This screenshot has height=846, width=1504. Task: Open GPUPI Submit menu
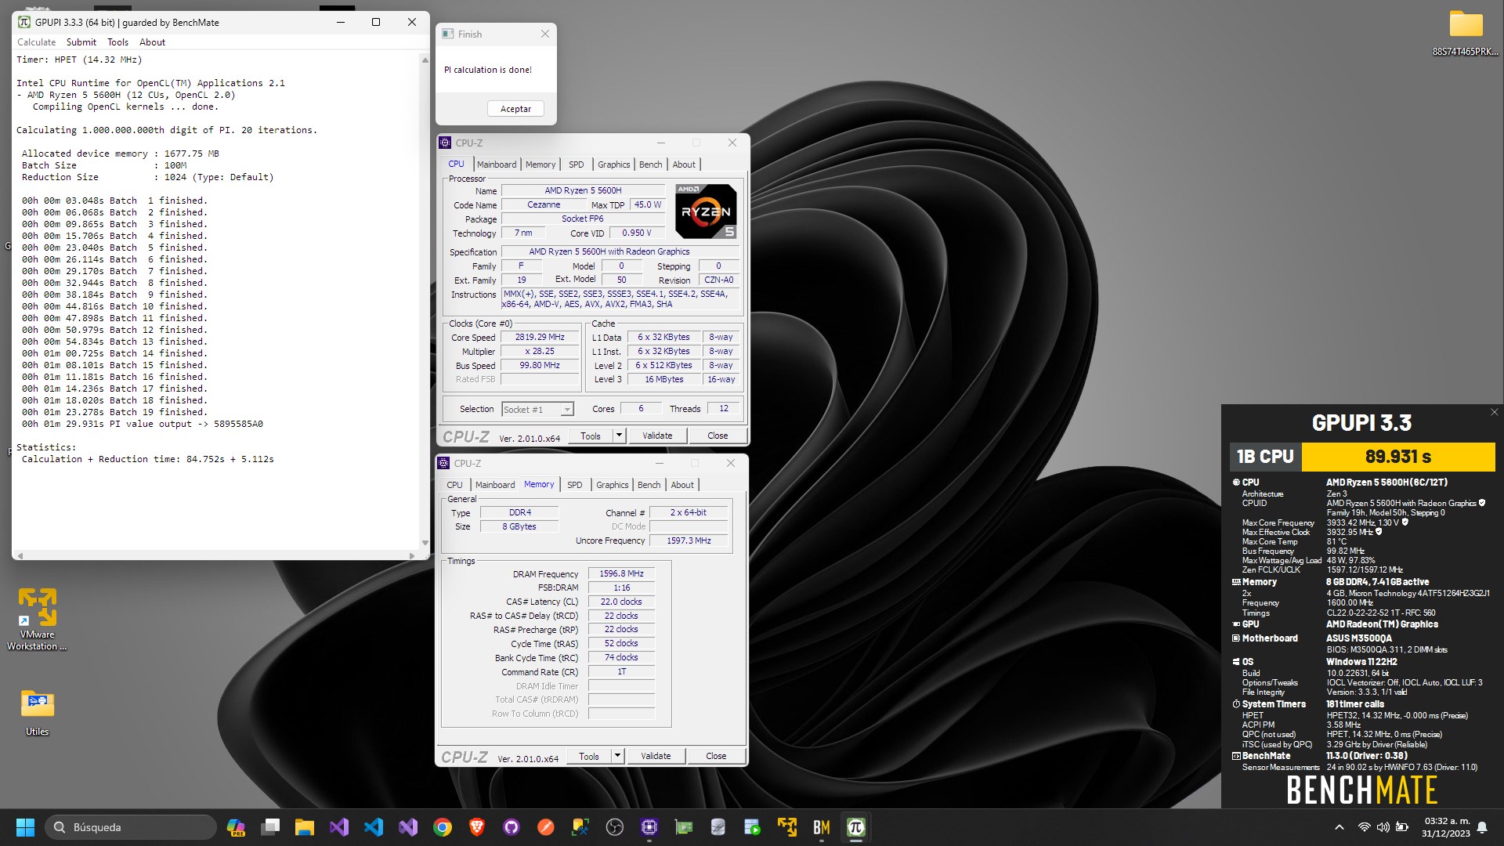pos(81,42)
